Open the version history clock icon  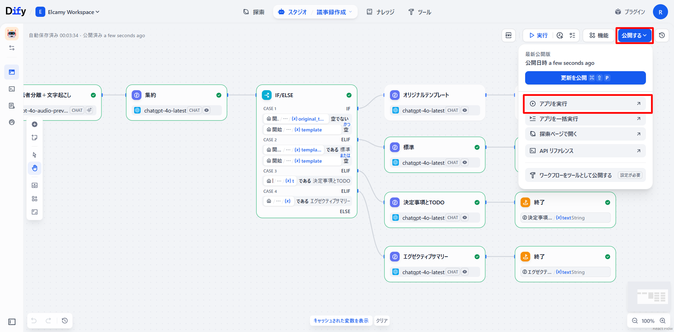662,35
